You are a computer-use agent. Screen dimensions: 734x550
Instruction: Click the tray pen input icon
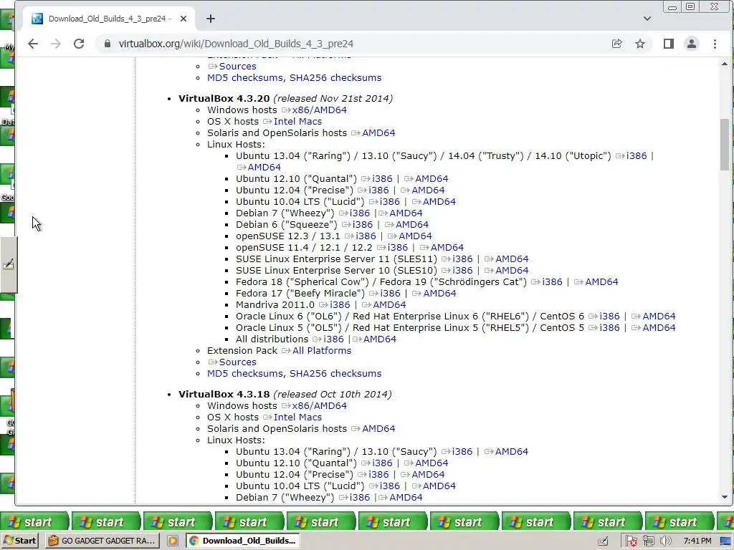click(x=603, y=541)
